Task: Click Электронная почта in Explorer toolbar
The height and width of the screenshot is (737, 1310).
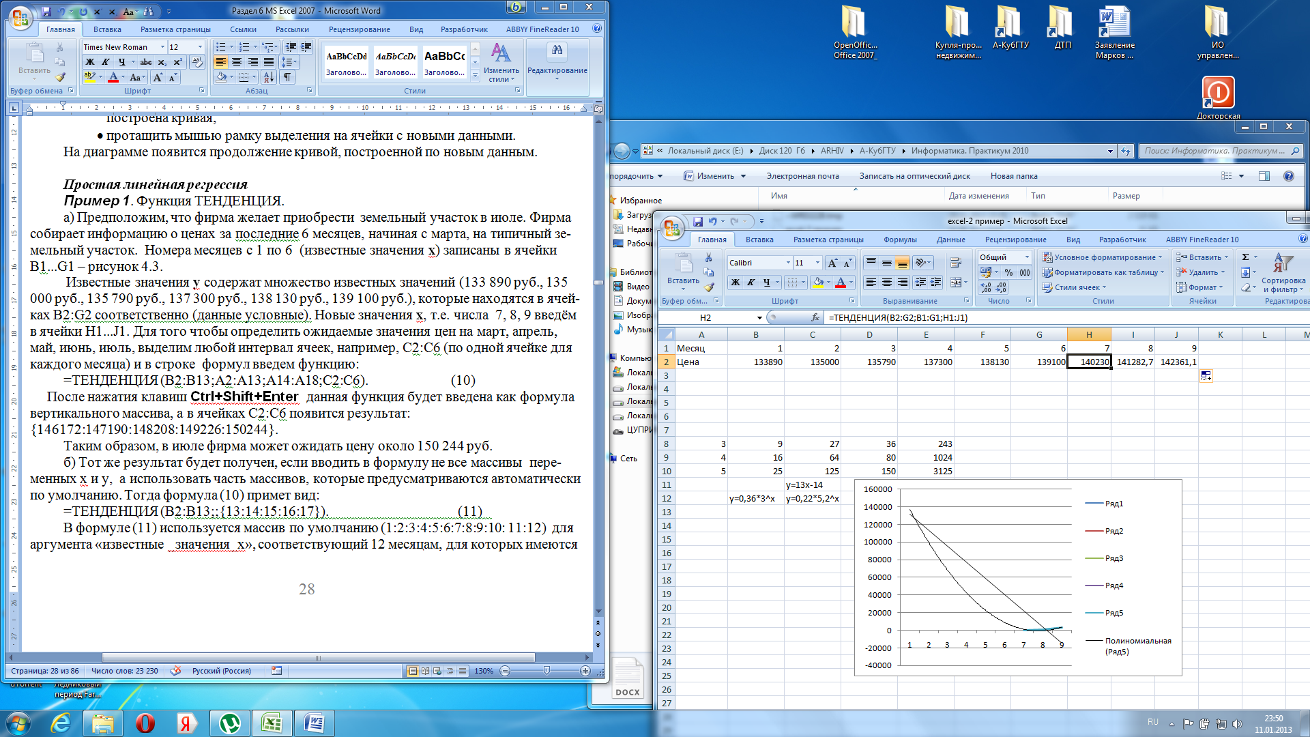Action: pos(802,176)
